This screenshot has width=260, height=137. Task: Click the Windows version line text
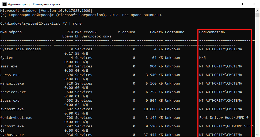coord(46,11)
